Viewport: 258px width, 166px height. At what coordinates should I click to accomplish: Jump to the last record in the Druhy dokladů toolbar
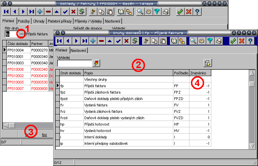pos(84,41)
